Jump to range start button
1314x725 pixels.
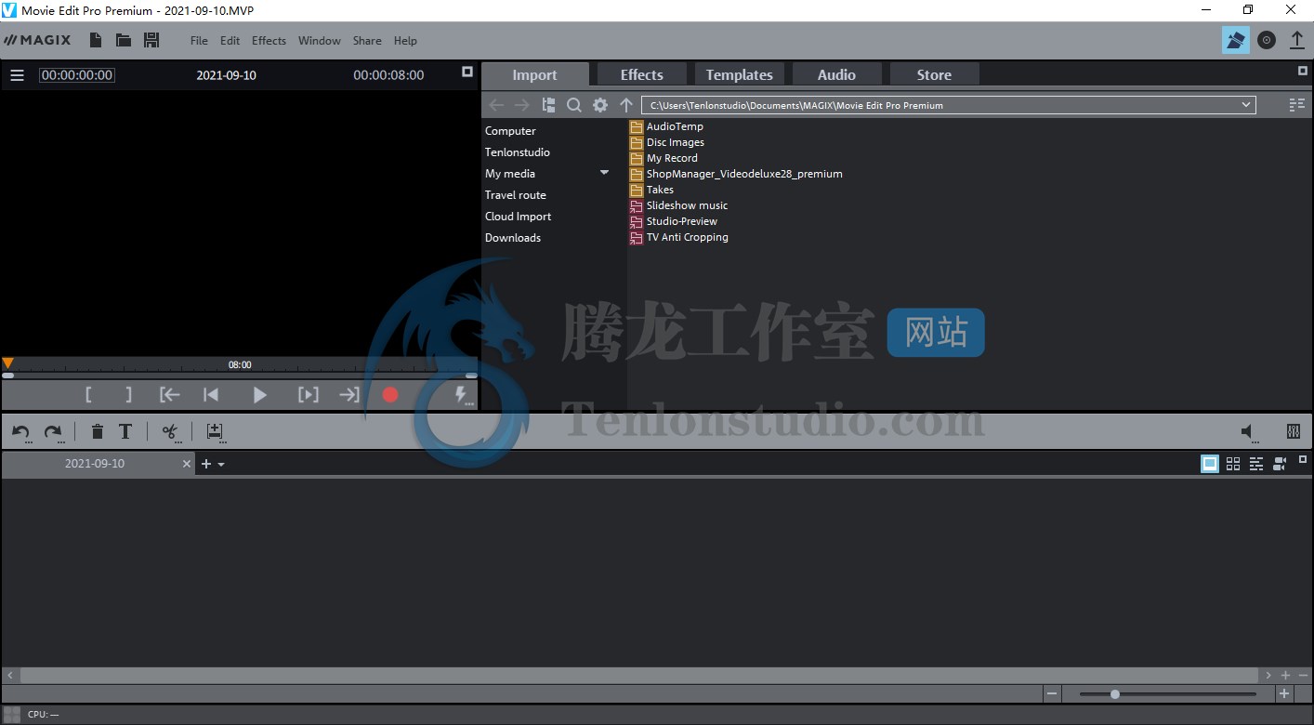[169, 395]
